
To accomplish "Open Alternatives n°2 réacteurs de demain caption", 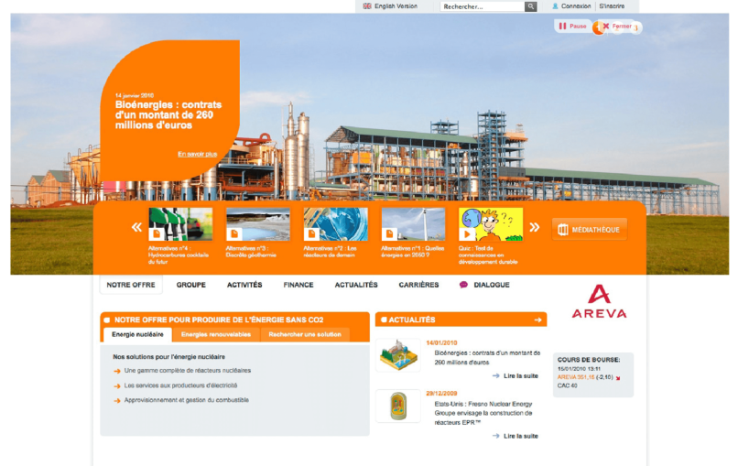I will pyautogui.click(x=330, y=252).
